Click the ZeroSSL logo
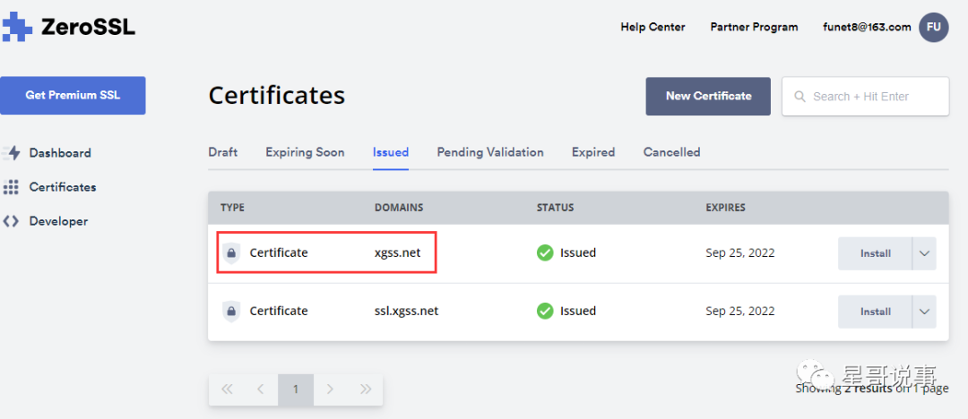This screenshot has height=419, width=968. 69,27
